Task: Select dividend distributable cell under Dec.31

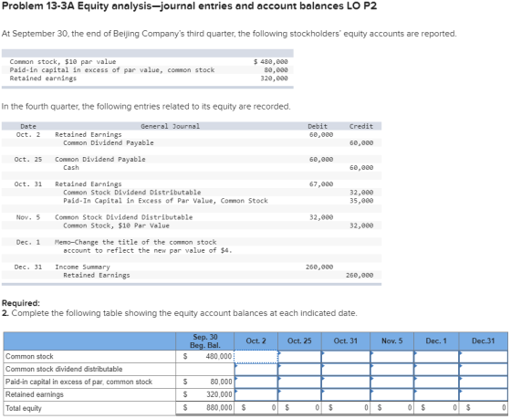Action: [x=484, y=369]
